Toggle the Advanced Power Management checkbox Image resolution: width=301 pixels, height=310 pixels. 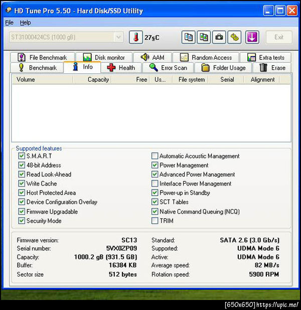tap(155, 175)
